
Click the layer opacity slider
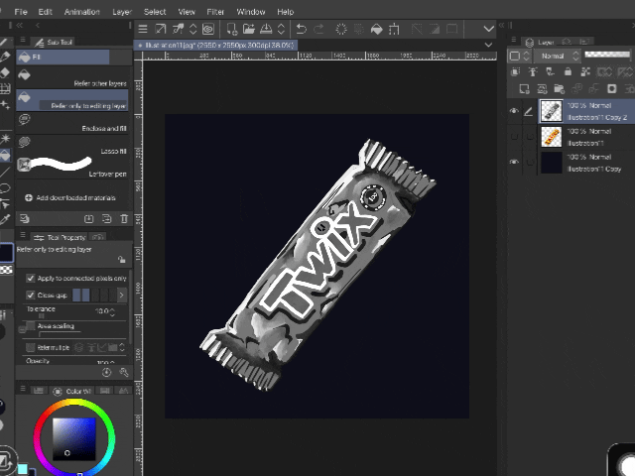(607, 55)
